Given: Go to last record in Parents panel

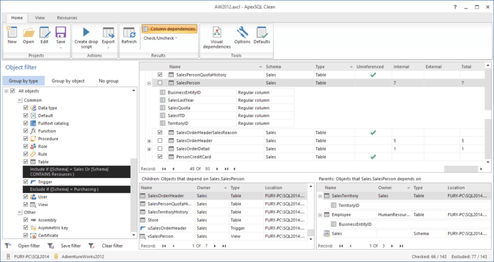Looking at the screenshot, I should pos(401,246).
